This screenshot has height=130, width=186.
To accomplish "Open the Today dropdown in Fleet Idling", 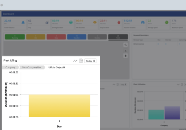I will [x=90, y=61].
